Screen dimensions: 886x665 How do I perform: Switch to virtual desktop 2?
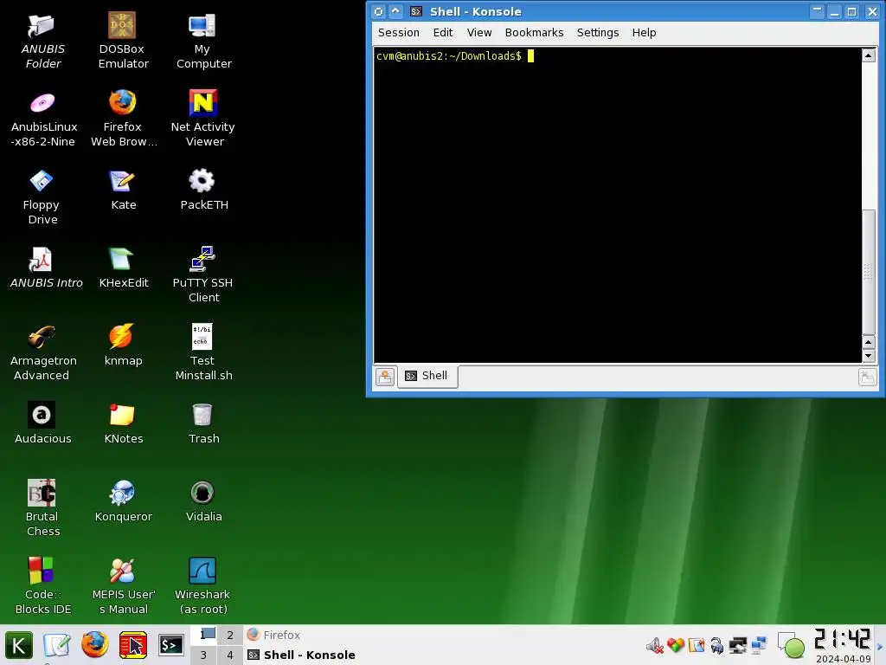229,635
